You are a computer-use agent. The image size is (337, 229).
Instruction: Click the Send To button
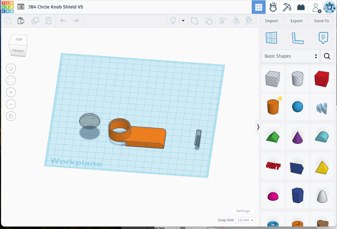click(321, 21)
